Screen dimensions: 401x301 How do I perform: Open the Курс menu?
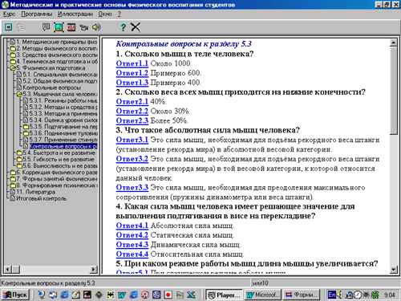click(x=9, y=14)
